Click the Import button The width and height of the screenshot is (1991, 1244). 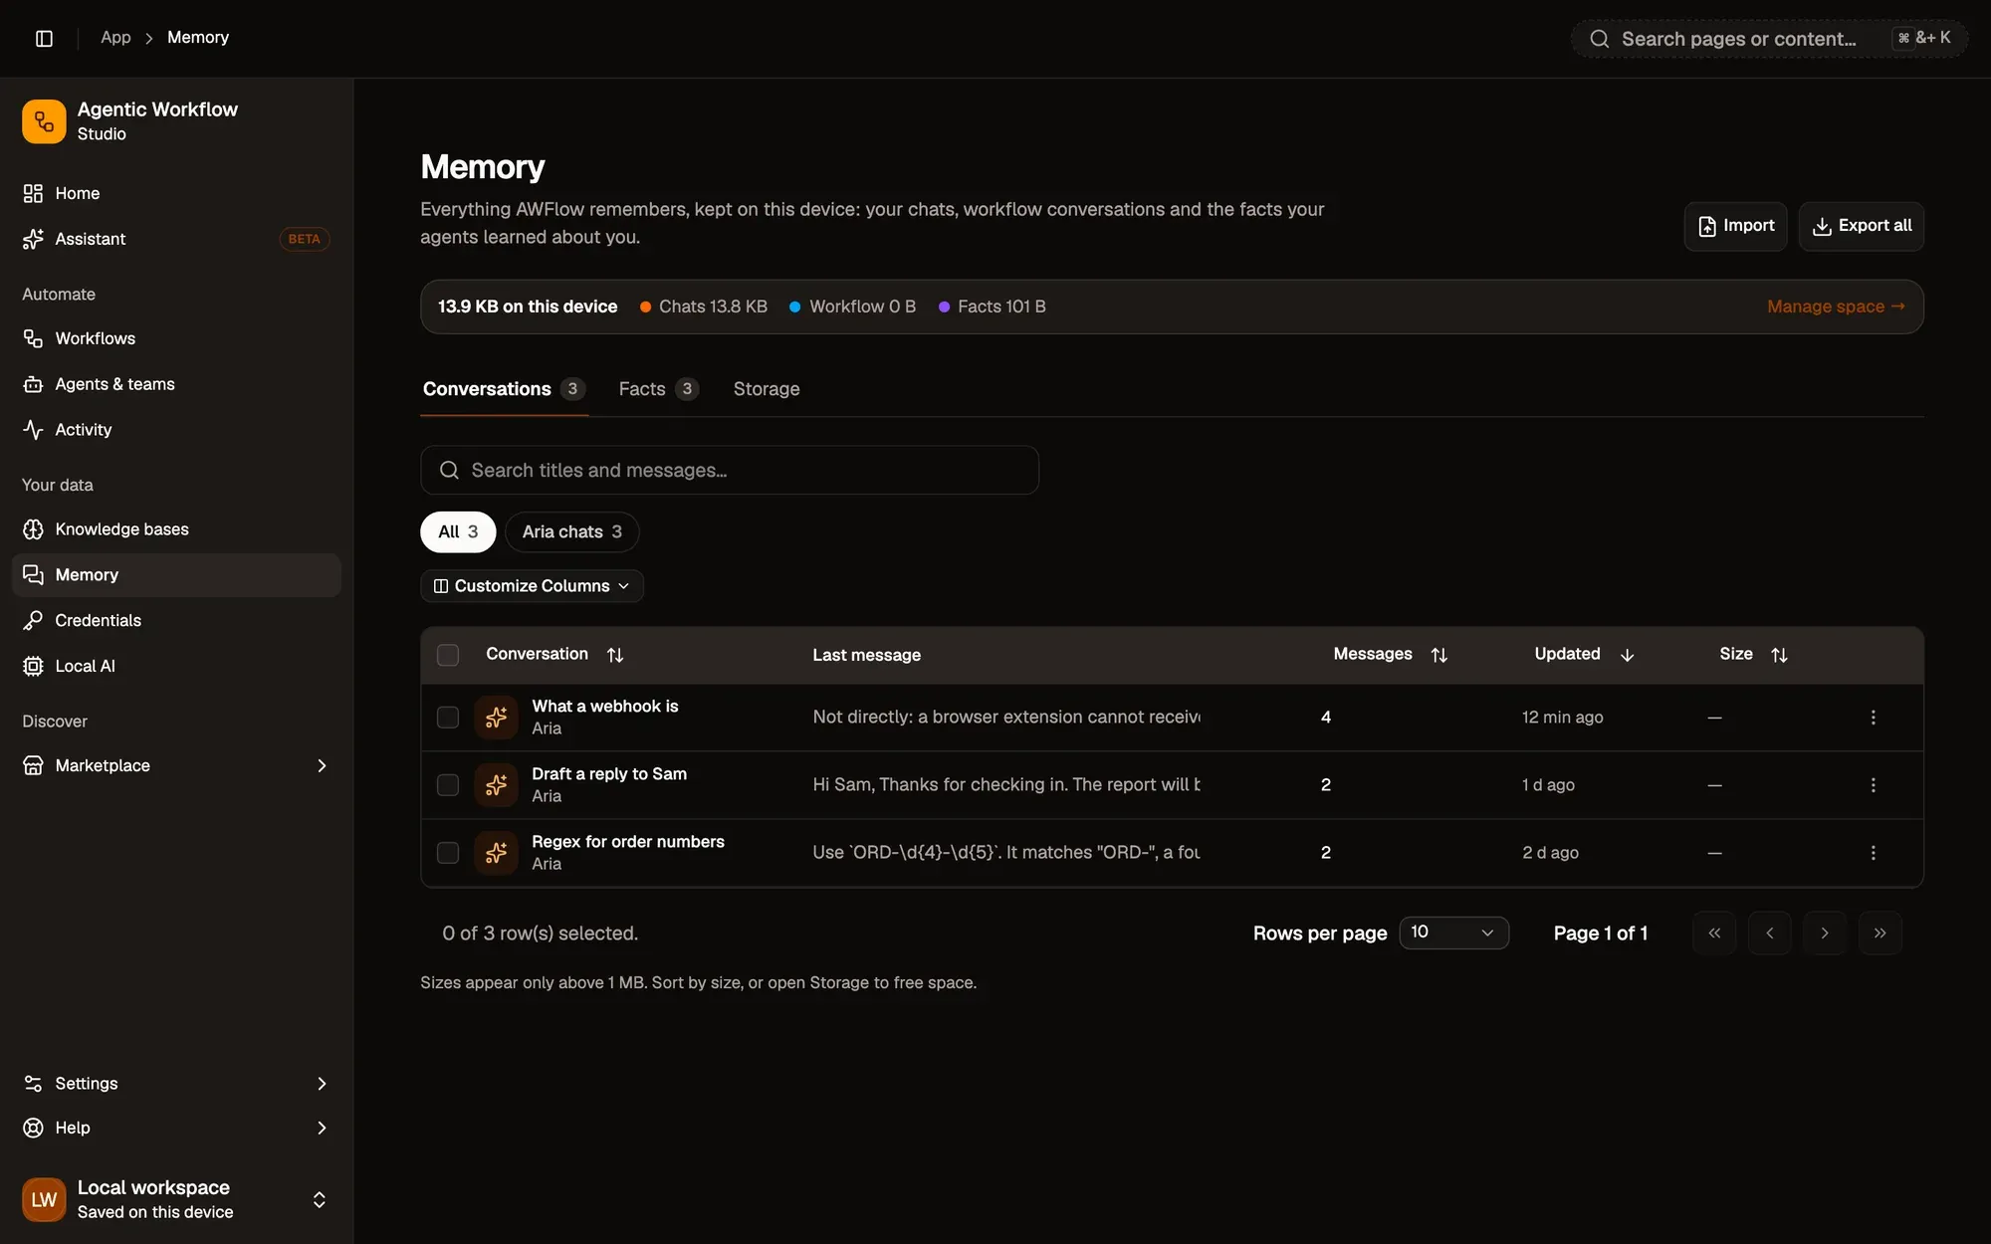pyautogui.click(x=1735, y=226)
